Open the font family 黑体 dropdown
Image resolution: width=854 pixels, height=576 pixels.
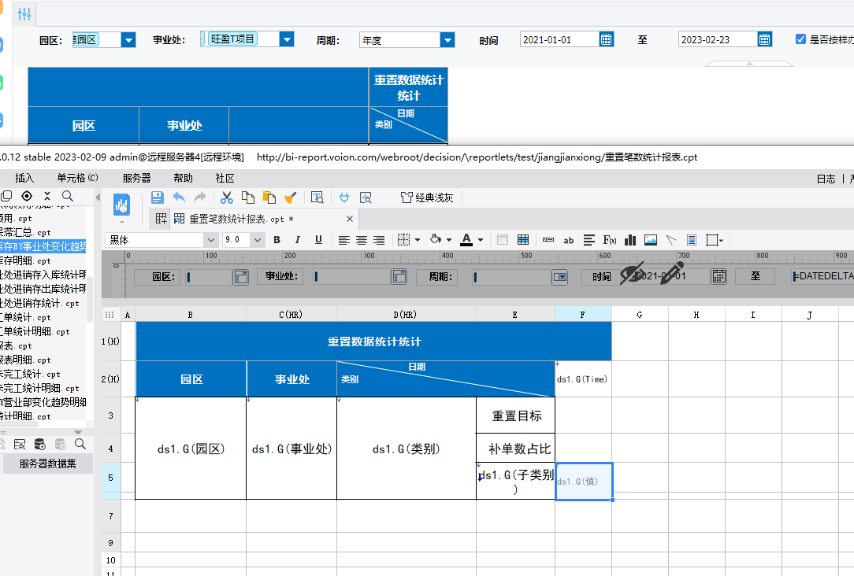point(211,240)
